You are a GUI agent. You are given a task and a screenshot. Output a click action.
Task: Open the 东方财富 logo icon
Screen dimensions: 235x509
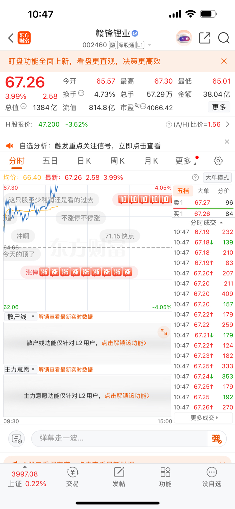(x=24, y=38)
